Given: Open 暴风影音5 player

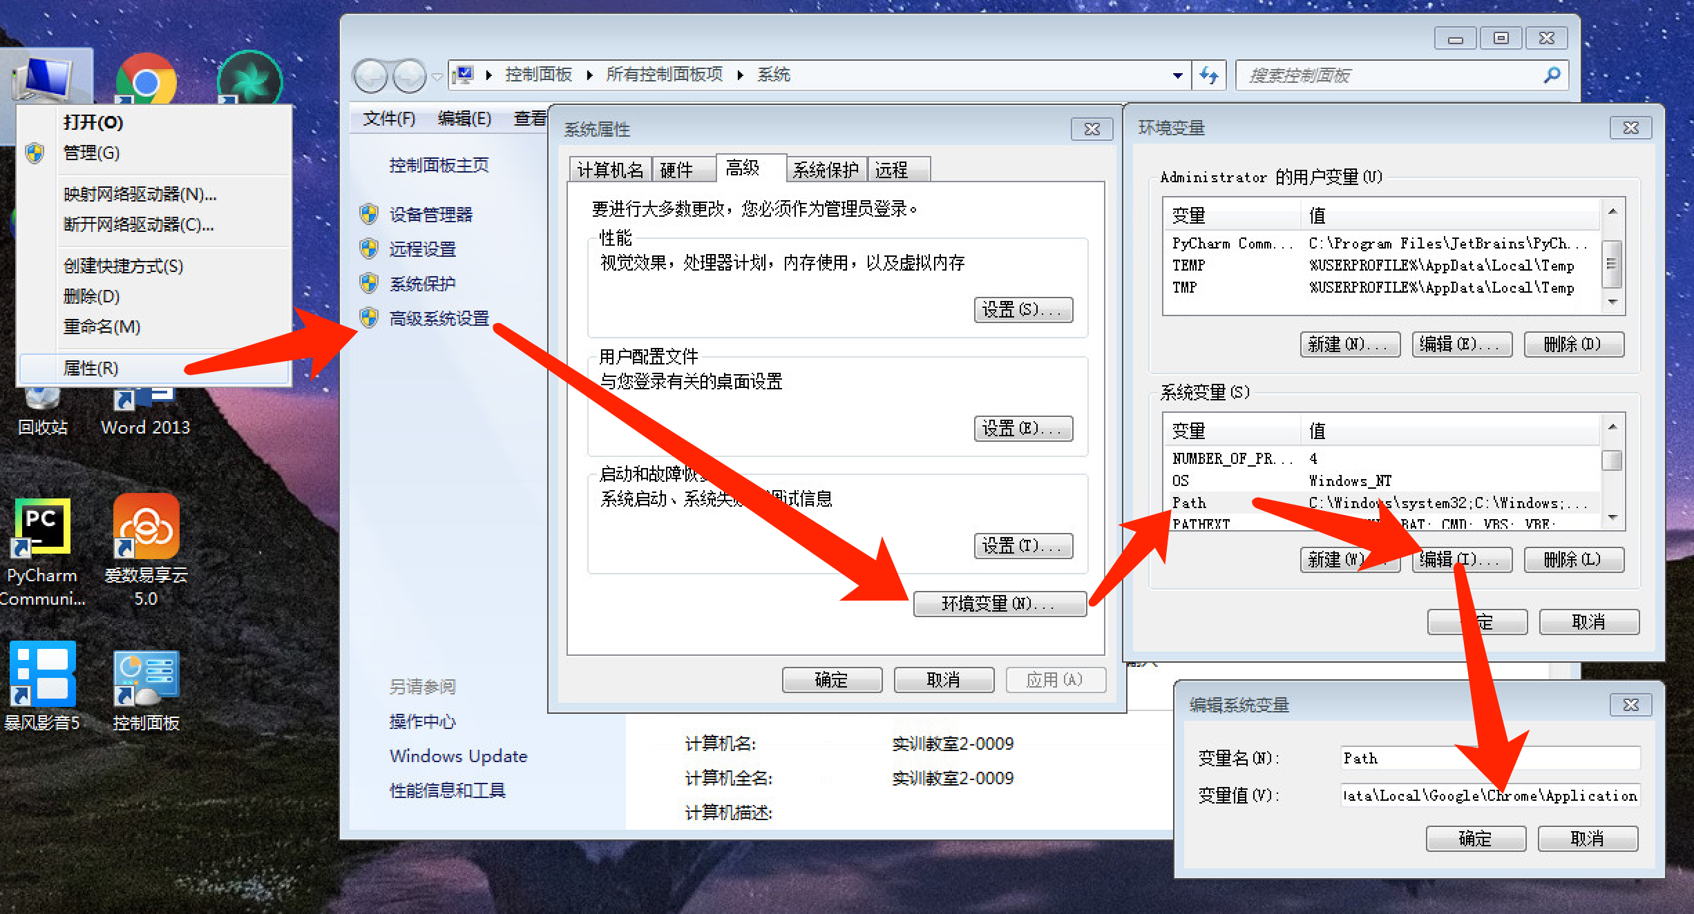Looking at the screenshot, I should (41, 673).
